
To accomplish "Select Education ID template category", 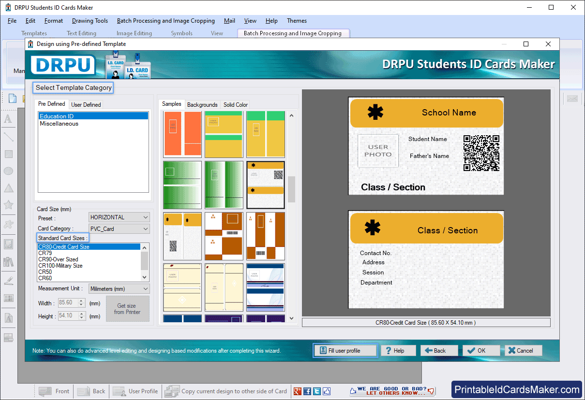I will (x=93, y=116).
